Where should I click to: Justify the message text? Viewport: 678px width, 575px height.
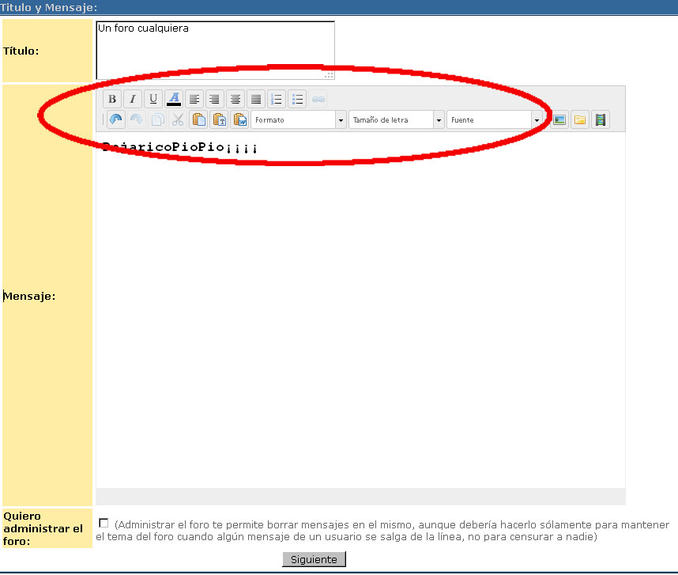(255, 99)
